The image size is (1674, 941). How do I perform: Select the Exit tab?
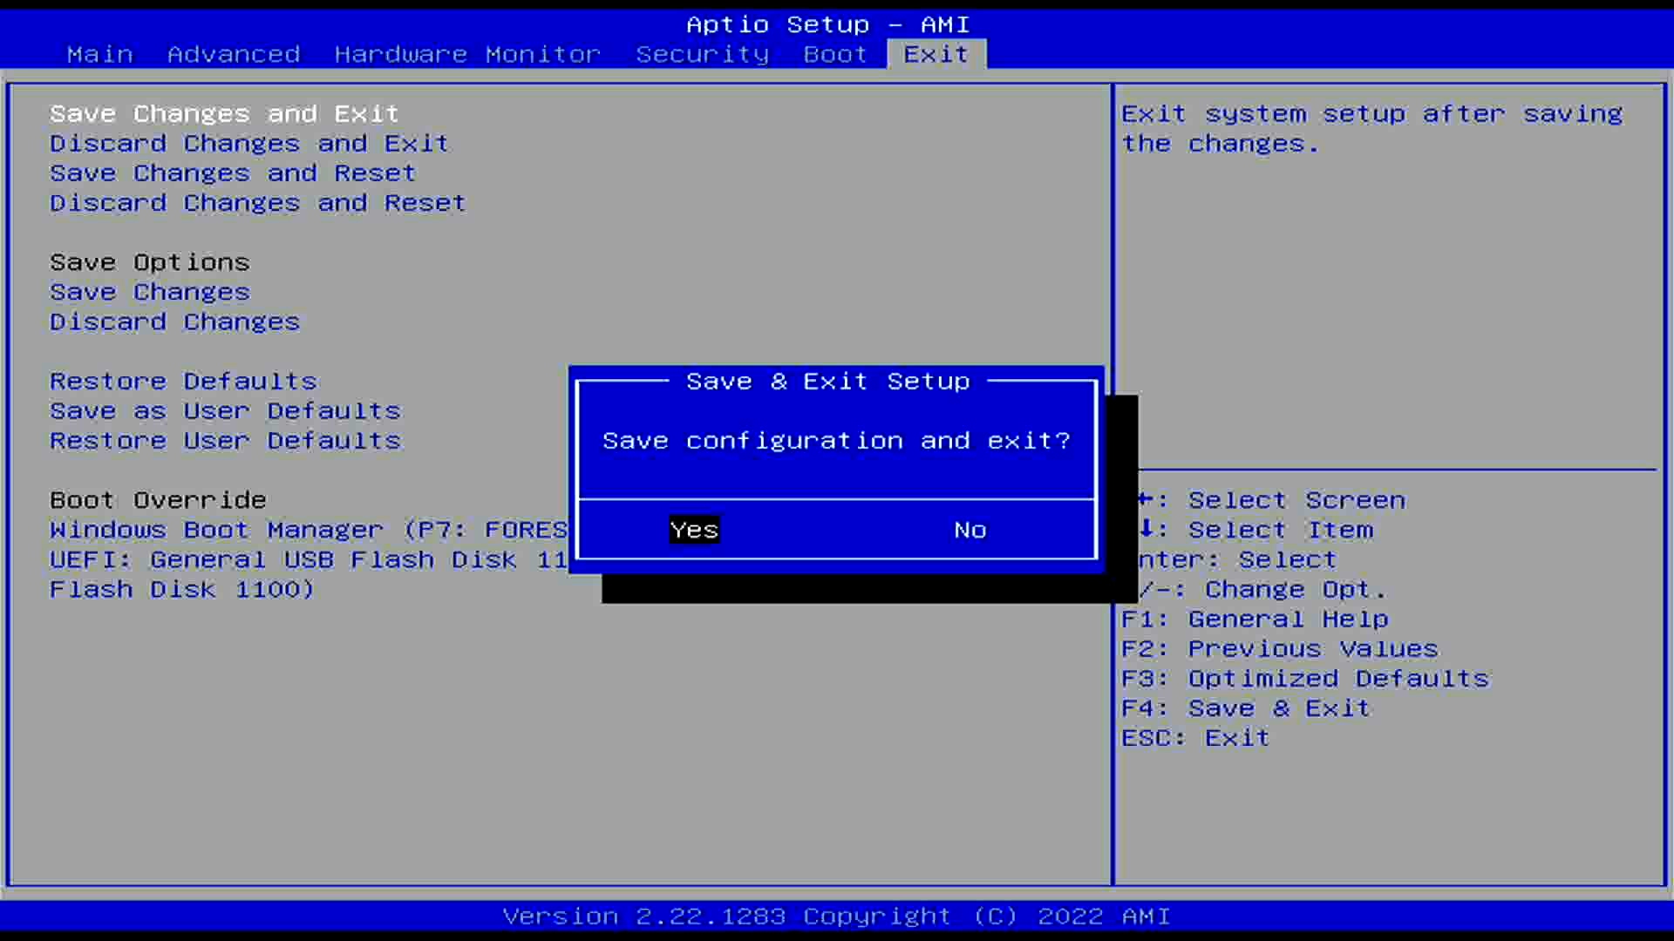coord(936,54)
